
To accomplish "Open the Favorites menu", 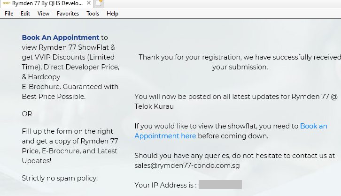I will (68, 14).
